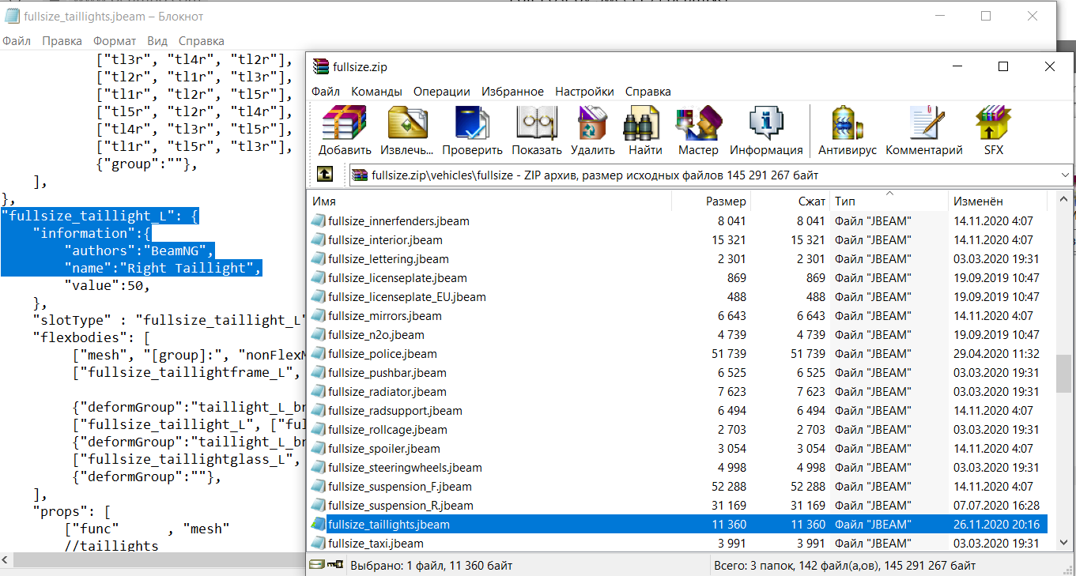
Task: Click the "authors":"BeamNG" line in Notepad
Action: tap(139, 250)
